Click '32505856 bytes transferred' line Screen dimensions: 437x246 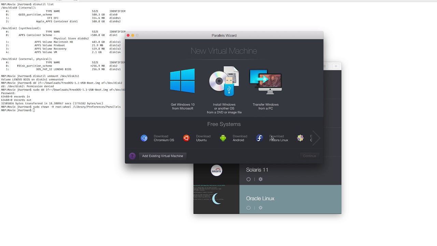coord(52,104)
